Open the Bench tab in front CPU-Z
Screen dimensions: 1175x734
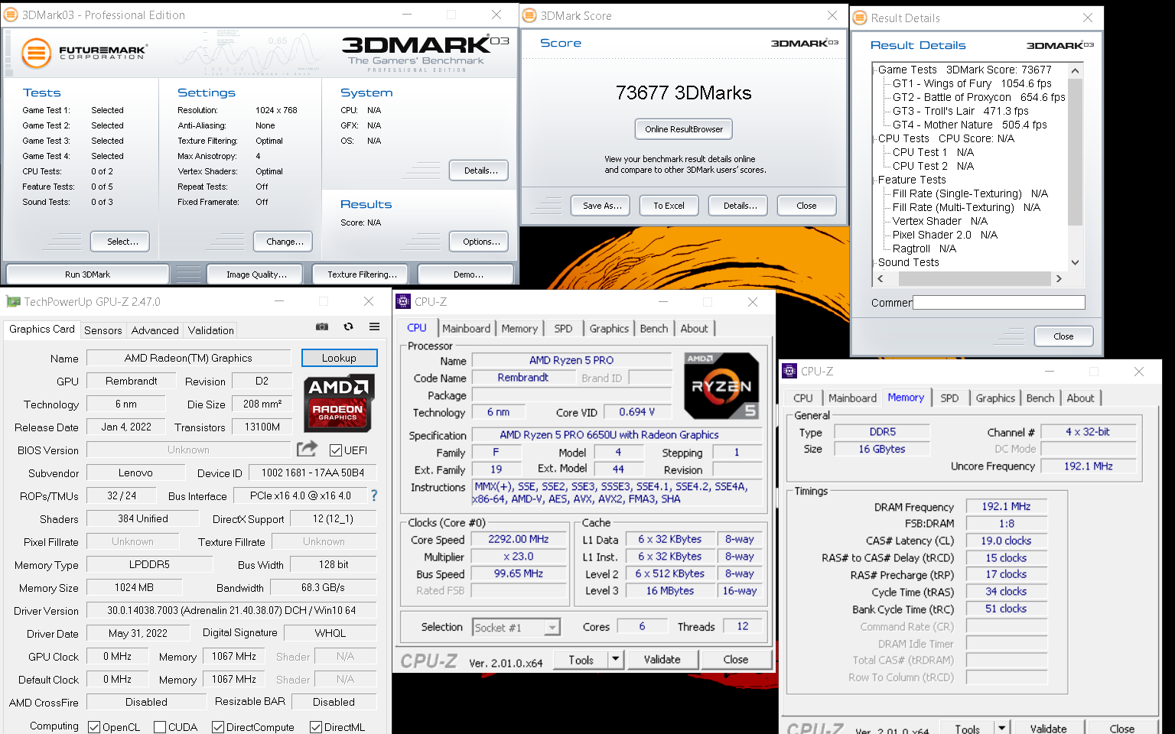[x=654, y=328]
